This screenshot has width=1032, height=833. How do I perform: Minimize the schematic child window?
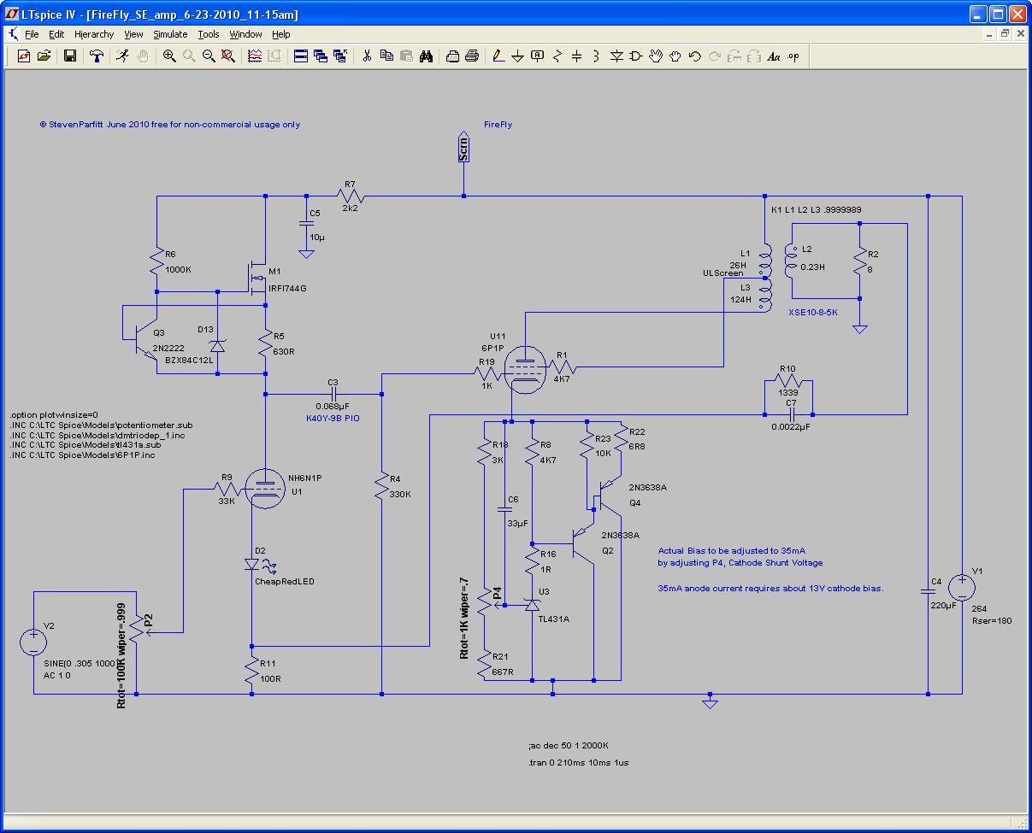990,34
